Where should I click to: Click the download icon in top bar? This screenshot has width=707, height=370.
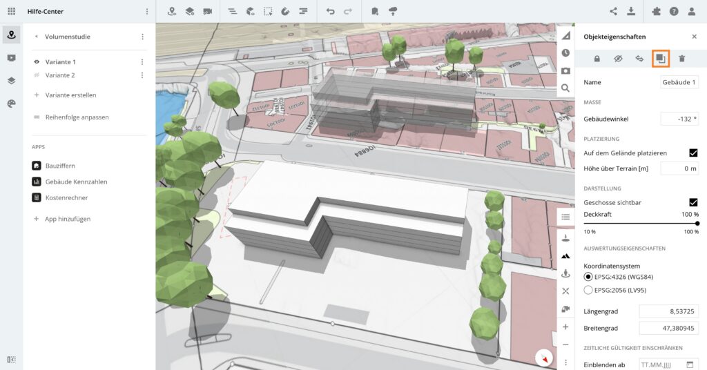pos(631,12)
